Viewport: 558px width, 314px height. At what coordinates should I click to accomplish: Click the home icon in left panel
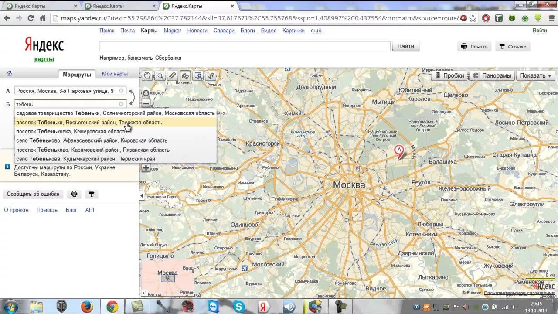9,74
